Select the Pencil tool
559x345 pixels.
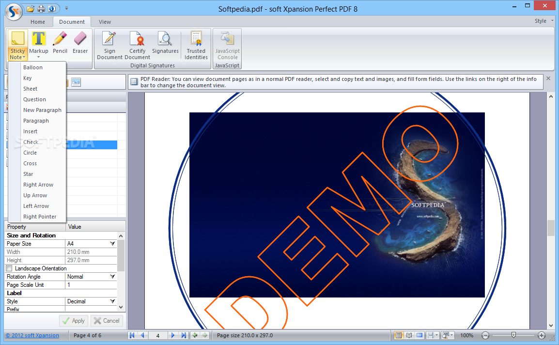tap(60, 42)
